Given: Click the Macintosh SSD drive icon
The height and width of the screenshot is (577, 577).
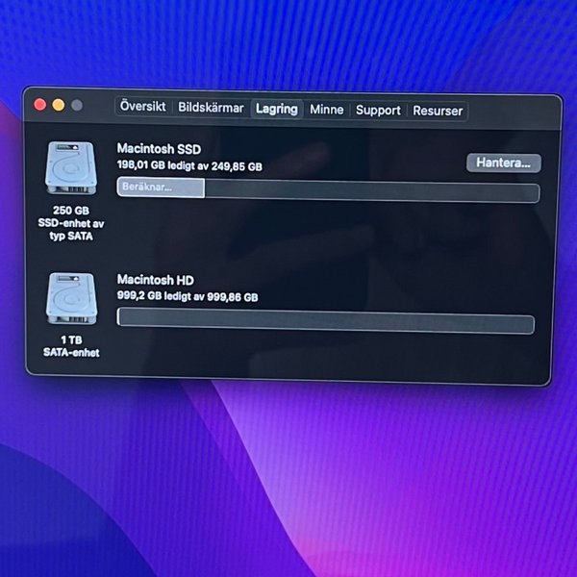Looking at the screenshot, I should tap(71, 166).
